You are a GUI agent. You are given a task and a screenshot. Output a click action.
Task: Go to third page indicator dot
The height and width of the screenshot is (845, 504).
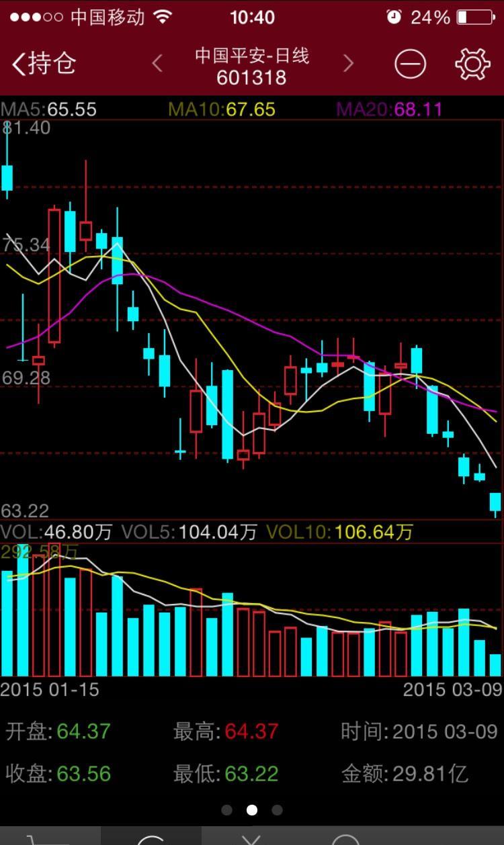(x=277, y=810)
